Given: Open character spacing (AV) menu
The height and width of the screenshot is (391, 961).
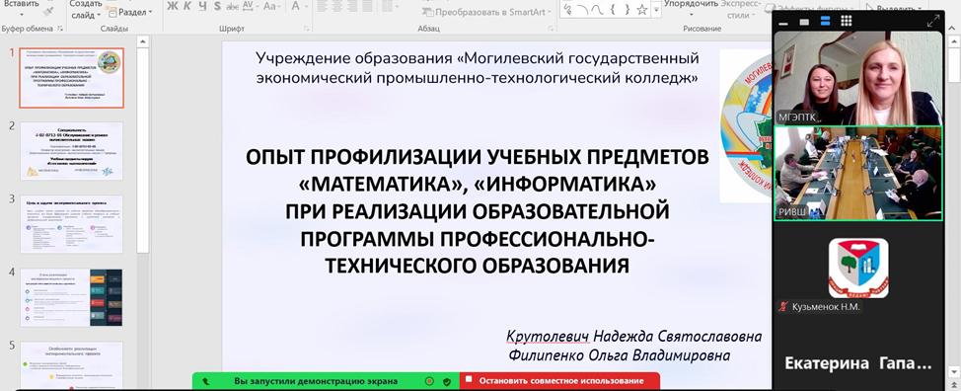Looking at the screenshot, I should [x=250, y=7].
